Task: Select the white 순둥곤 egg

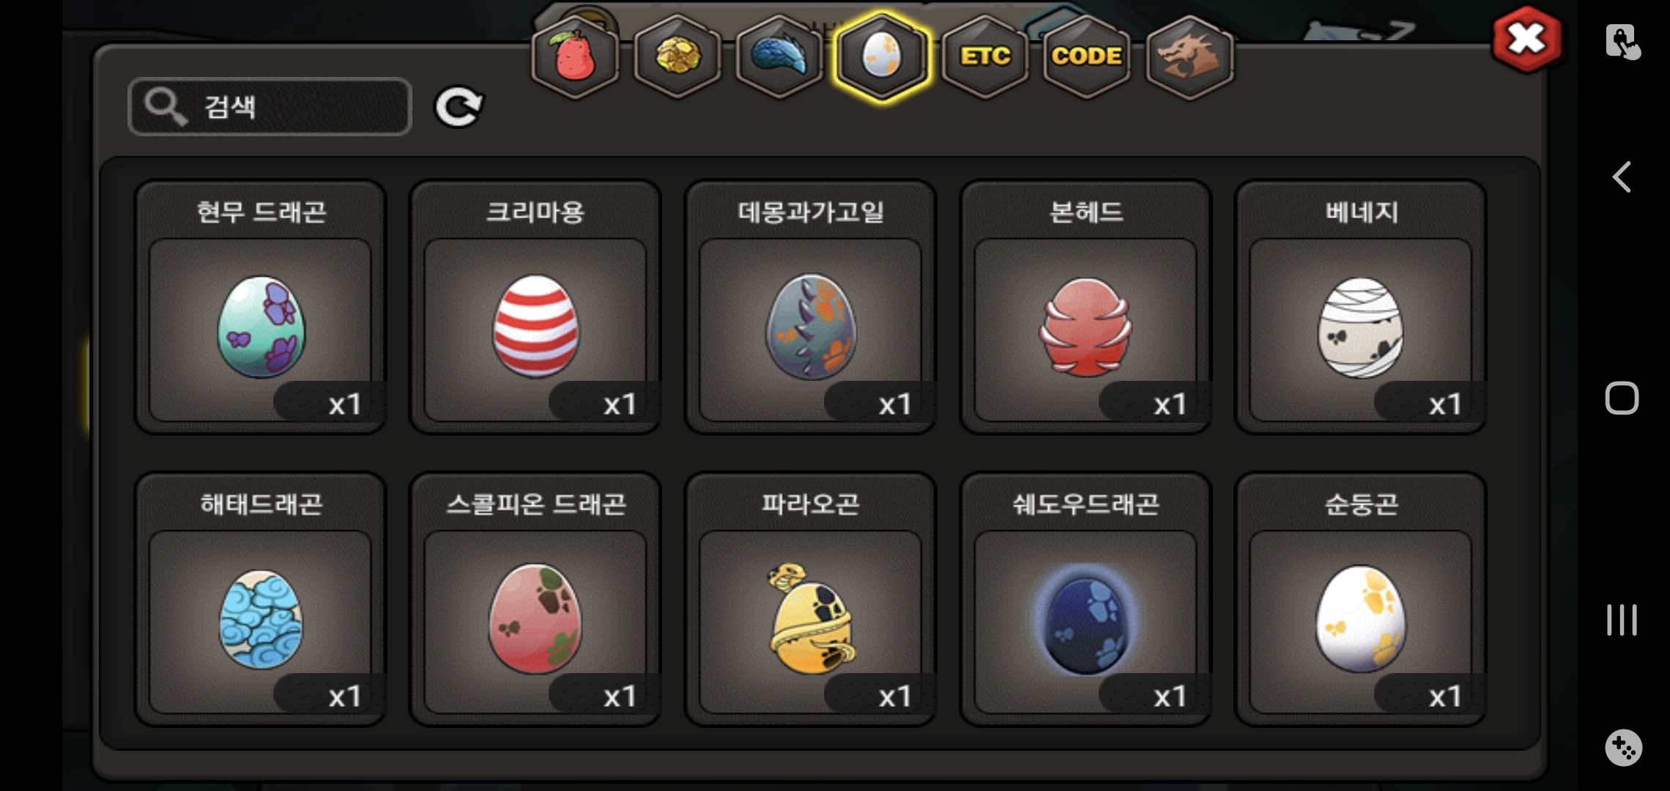Action: [1361, 599]
